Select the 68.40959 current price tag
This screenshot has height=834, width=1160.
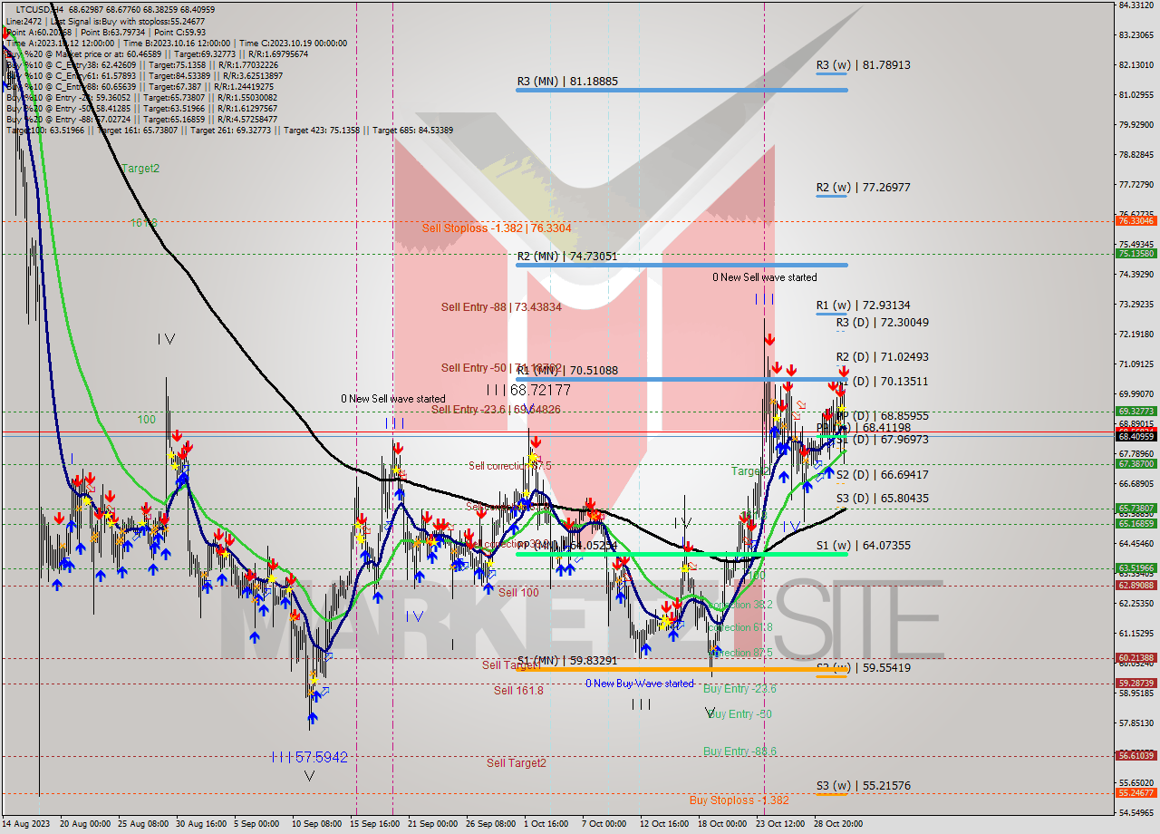click(x=1136, y=436)
